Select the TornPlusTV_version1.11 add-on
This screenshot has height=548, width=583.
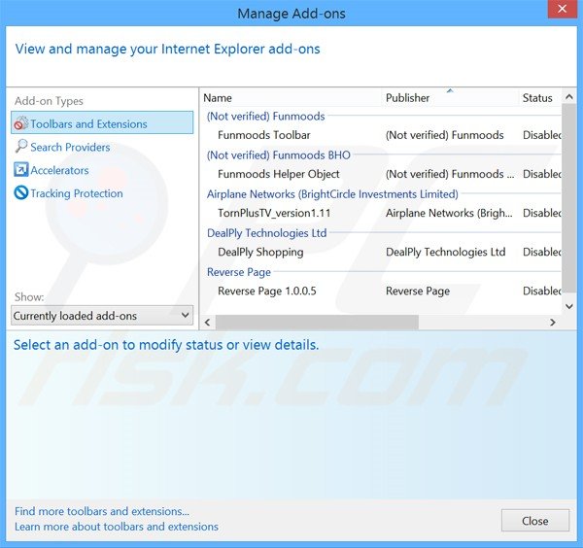click(x=382, y=213)
